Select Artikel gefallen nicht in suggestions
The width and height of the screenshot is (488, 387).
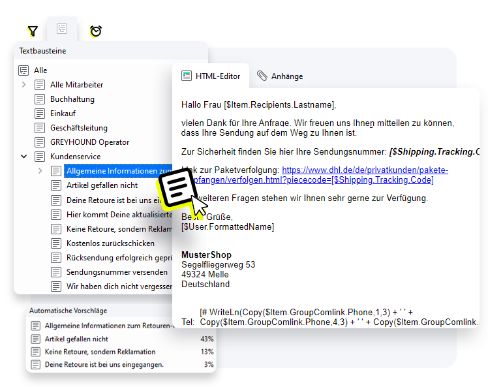[x=76, y=339]
